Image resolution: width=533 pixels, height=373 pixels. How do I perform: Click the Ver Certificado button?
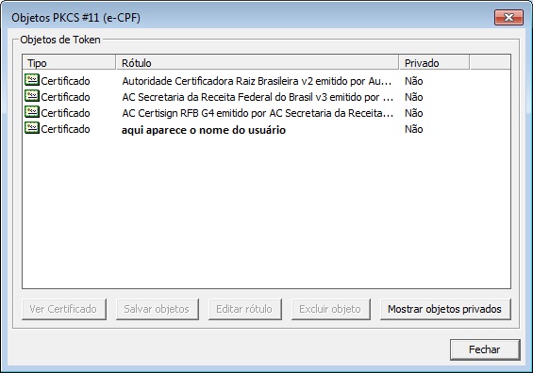coord(64,309)
